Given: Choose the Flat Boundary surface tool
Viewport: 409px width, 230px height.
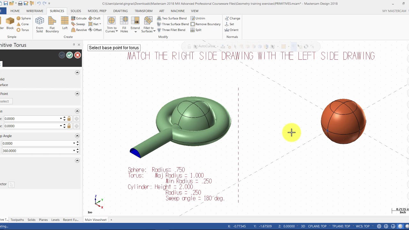Looking at the screenshot, I should pos(52,25).
